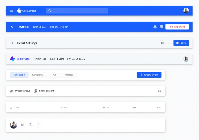Screen dimensions: 199x140
Task: Close the Event Settings bar
Action: 11,43
